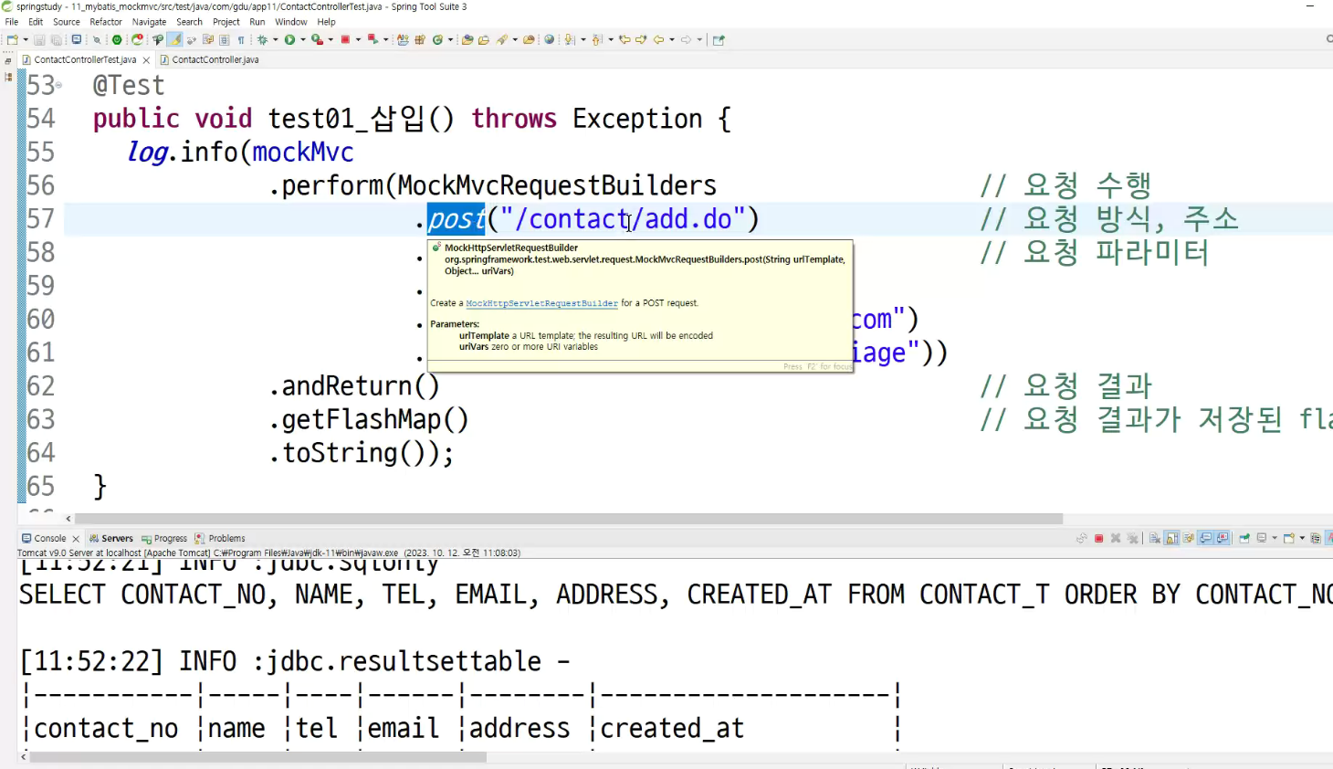Click the Save All toolbar icon
Viewport: 1333px width, 769px height.
(x=57, y=40)
